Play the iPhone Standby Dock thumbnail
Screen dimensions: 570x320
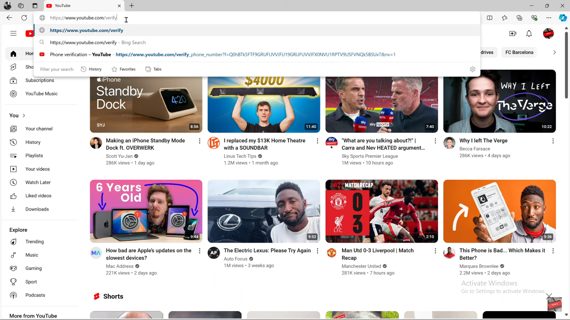pyautogui.click(x=146, y=105)
